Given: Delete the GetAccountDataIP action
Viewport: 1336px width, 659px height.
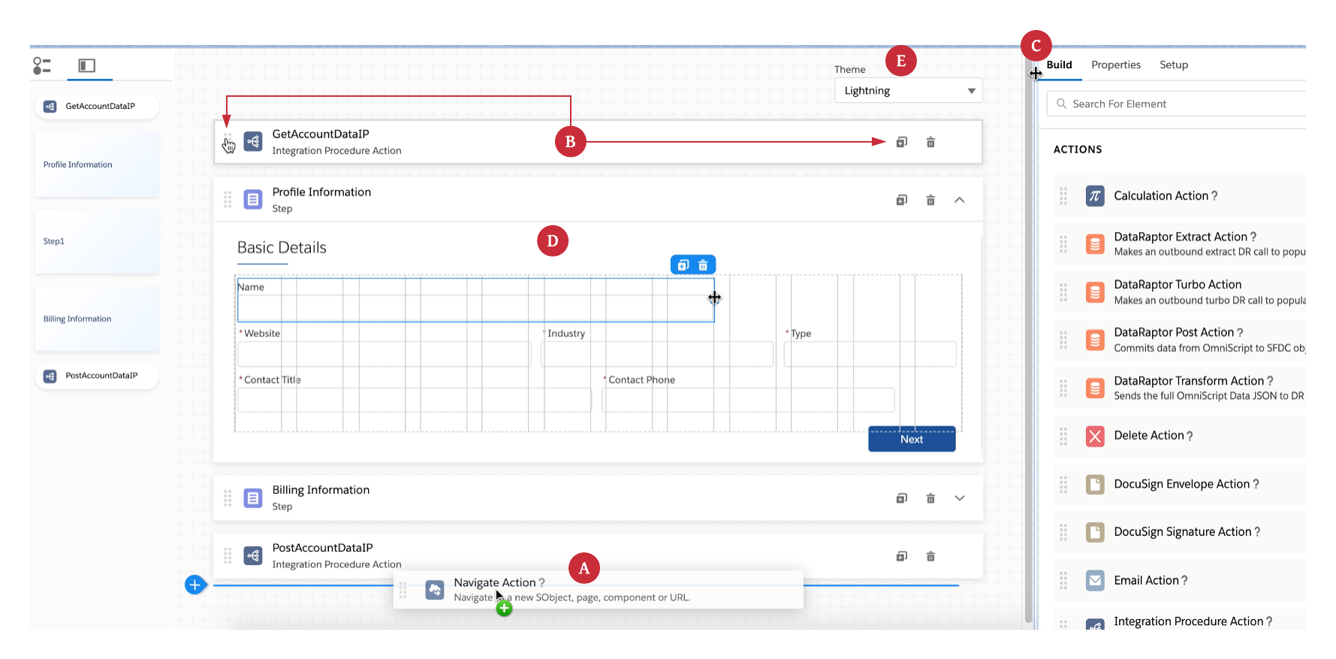Looking at the screenshot, I should (930, 142).
